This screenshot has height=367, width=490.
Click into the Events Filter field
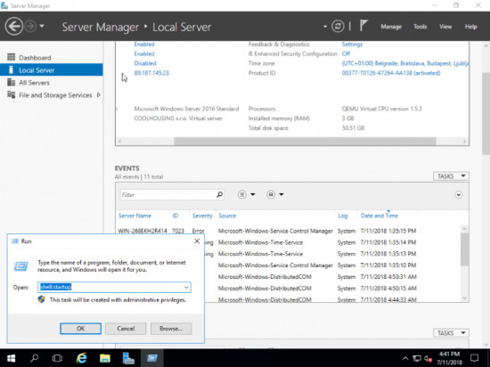167,194
